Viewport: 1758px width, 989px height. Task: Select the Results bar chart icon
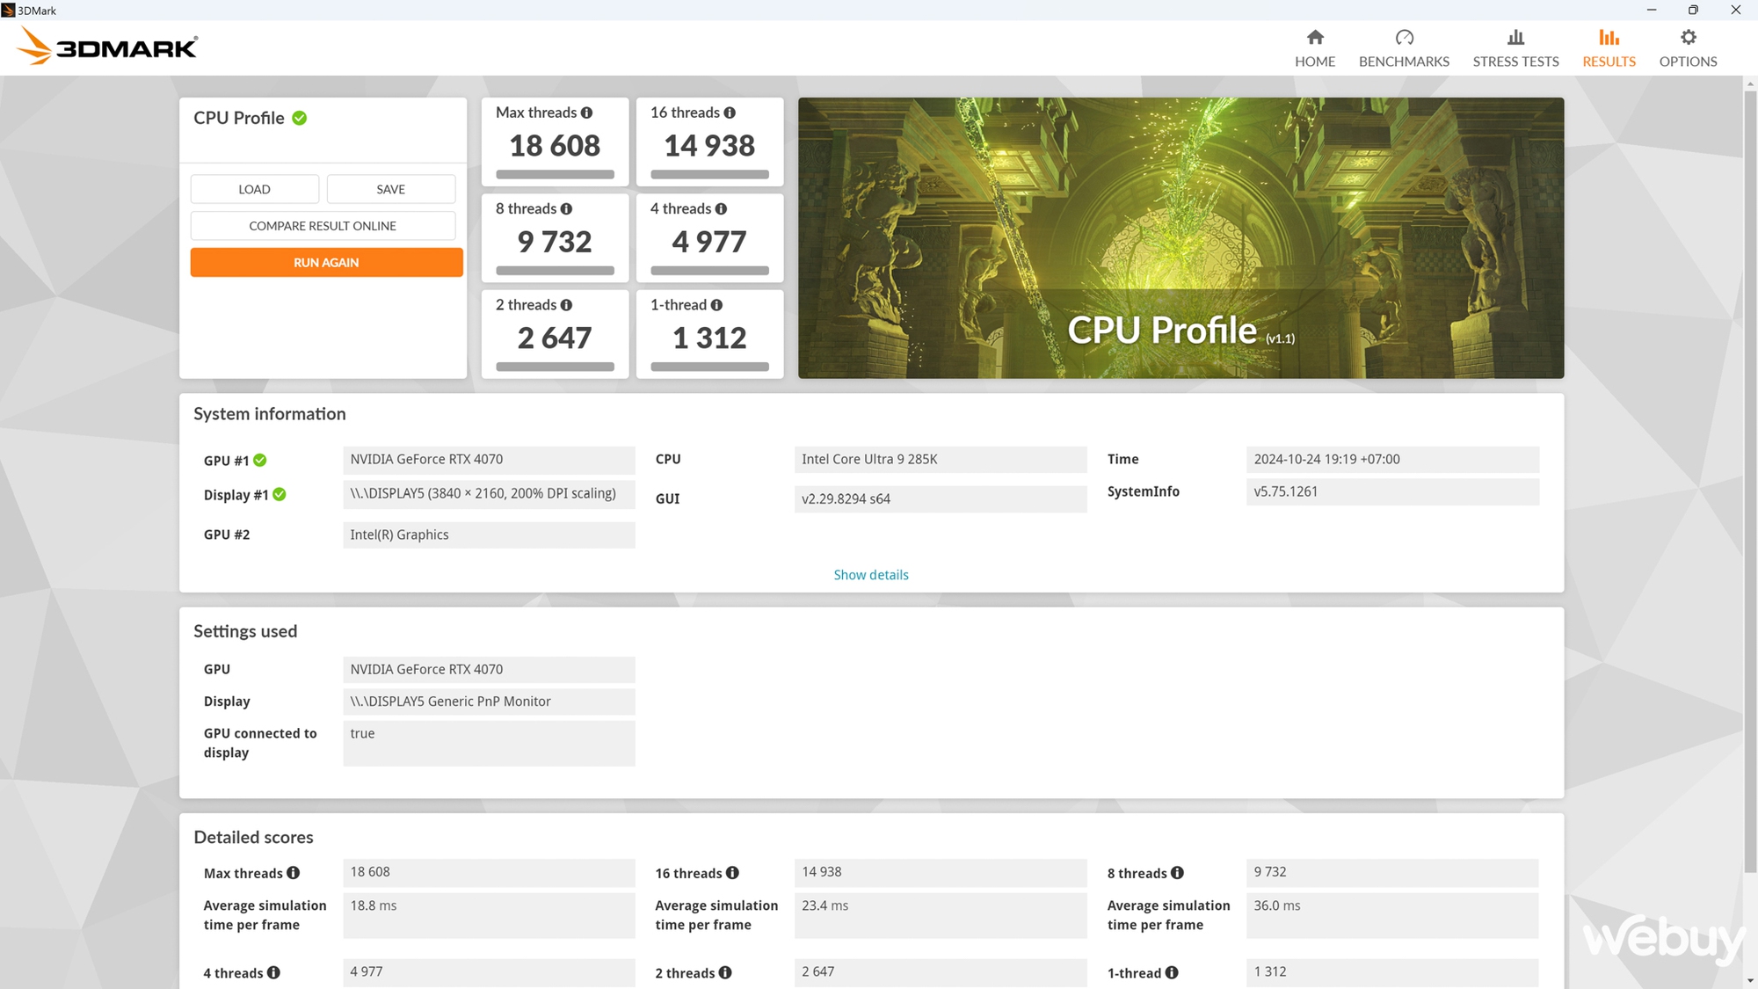click(x=1609, y=37)
